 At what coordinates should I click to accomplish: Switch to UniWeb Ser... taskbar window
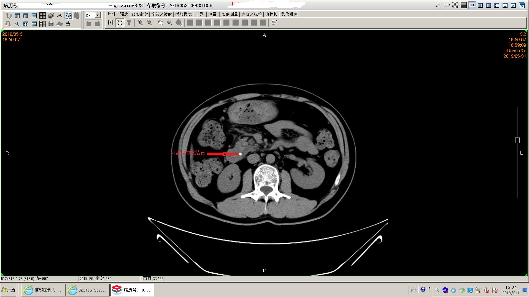pyautogui.click(x=88, y=290)
